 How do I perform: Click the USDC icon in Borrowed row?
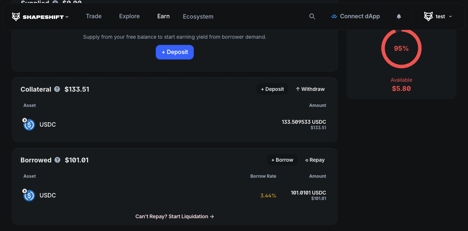point(29,195)
